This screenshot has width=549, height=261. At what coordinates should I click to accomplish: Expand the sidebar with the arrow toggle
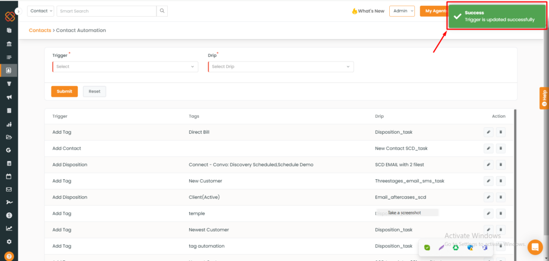[19, 11]
